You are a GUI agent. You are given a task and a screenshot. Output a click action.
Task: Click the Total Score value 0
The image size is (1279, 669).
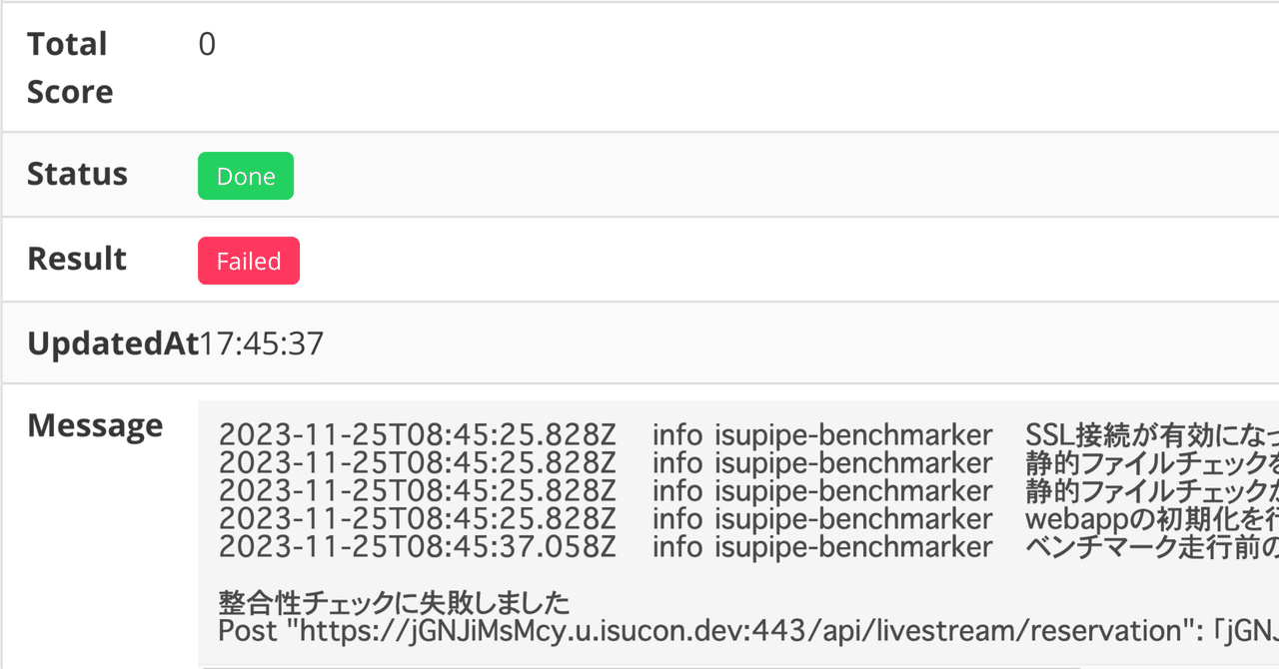click(x=207, y=44)
